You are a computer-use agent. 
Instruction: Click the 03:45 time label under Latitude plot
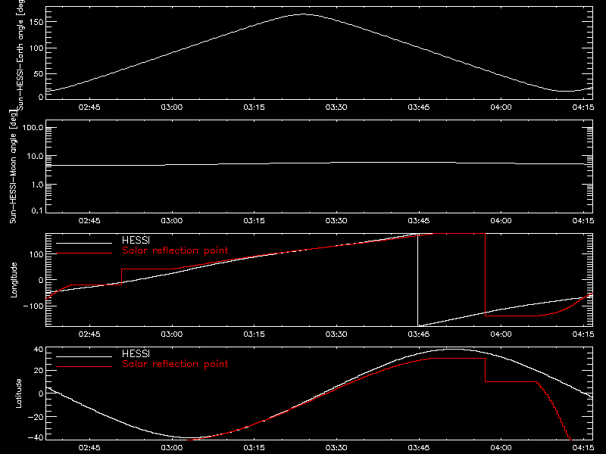click(419, 448)
